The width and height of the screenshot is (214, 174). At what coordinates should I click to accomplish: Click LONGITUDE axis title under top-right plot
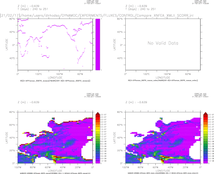[163, 77]
